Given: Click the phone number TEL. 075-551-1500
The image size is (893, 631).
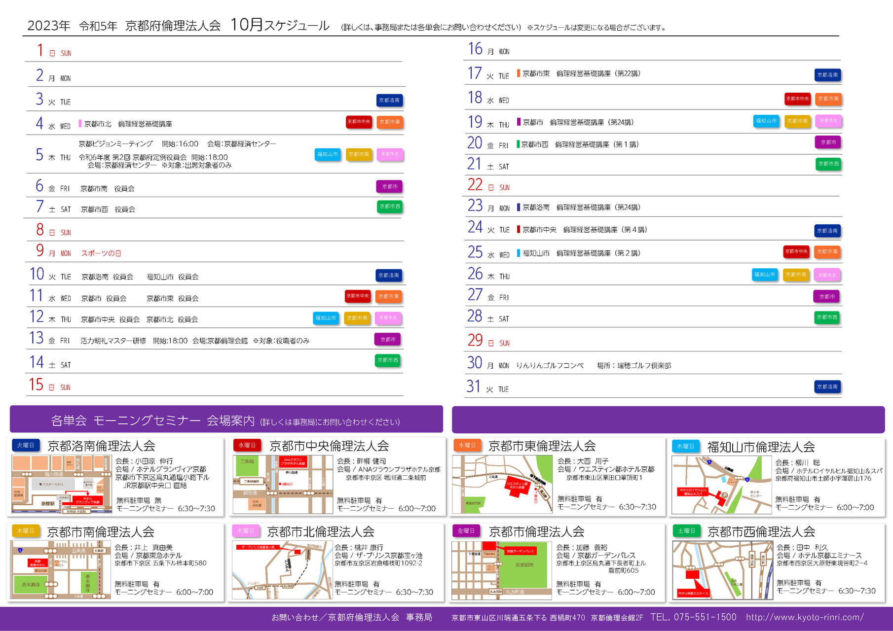Looking at the screenshot, I should [x=693, y=617].
